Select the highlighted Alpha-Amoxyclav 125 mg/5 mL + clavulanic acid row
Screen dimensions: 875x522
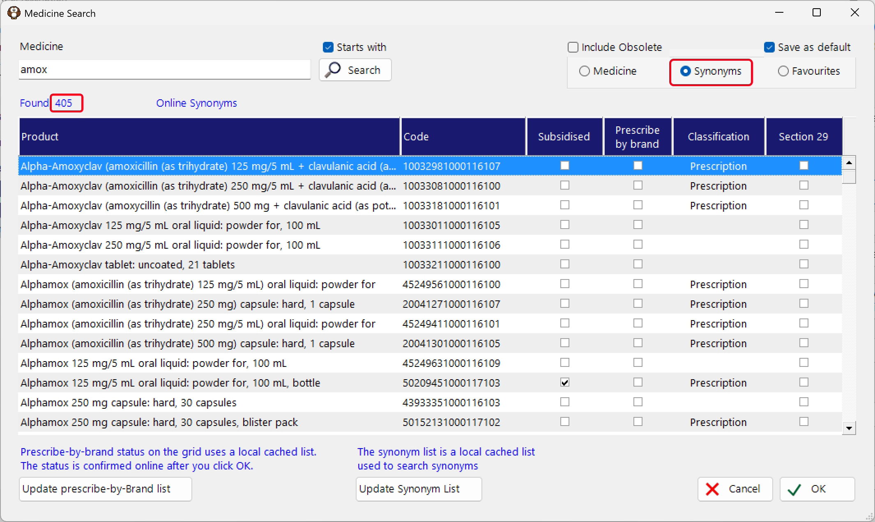pos(430,166)
